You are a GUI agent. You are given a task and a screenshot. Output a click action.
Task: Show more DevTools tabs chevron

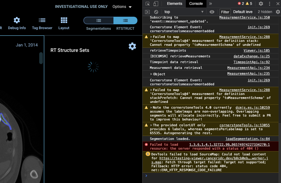click(210, 4)
